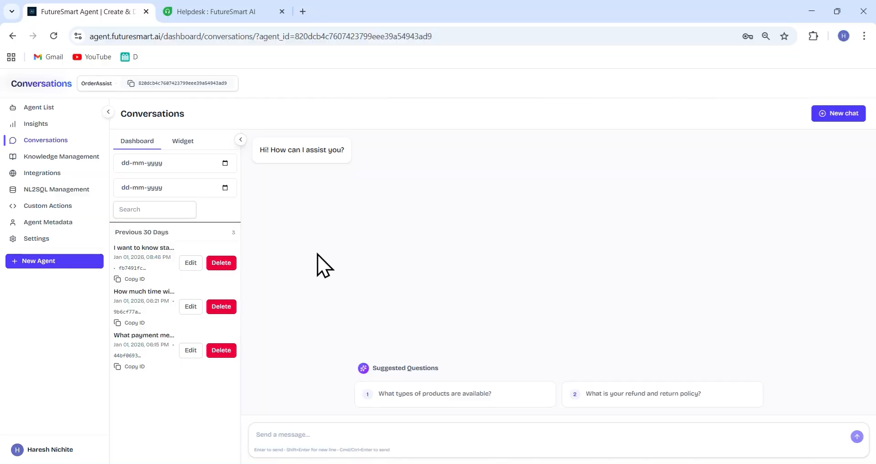Open Insights in the sidebar
The image size is (876, 464).
coord(36,124)
